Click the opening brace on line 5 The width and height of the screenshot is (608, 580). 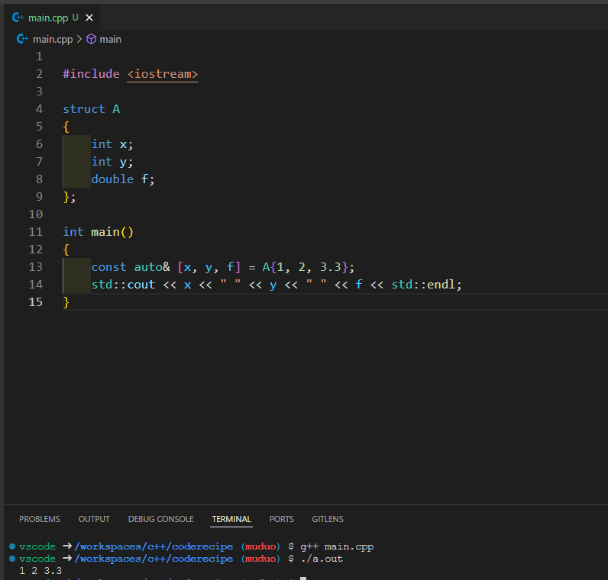[66, 127]
